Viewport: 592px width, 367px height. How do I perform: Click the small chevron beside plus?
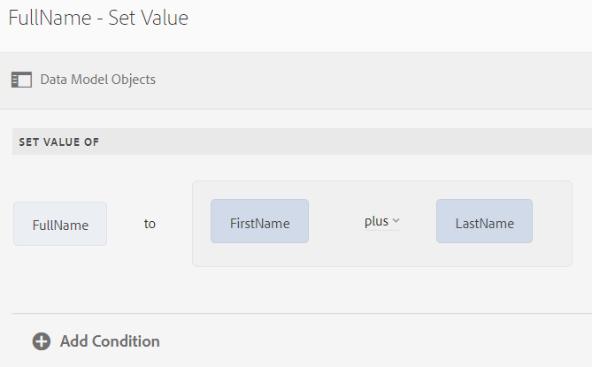(396, 221)
